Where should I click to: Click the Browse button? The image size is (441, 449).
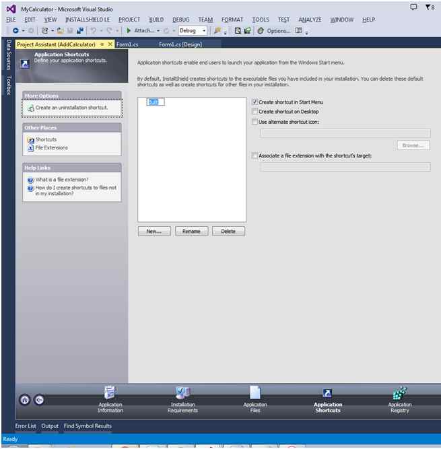(413, 145)
